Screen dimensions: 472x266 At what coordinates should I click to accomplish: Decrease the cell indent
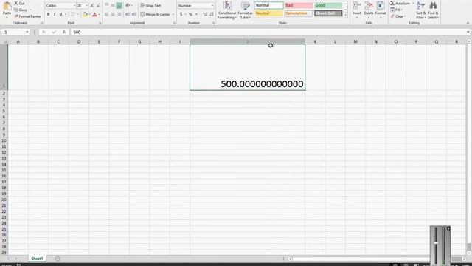coord(128,14)
